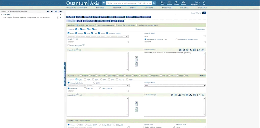Move all fund assets right with double arrow
The image size is (260, 128).
136,60
